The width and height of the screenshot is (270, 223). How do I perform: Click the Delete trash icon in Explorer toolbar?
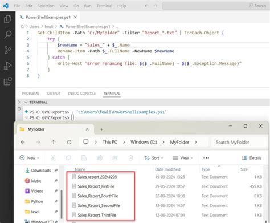(130, 158)
